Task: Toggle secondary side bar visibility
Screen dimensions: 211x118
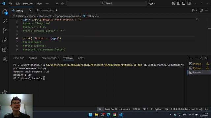Action: point(189,3)
